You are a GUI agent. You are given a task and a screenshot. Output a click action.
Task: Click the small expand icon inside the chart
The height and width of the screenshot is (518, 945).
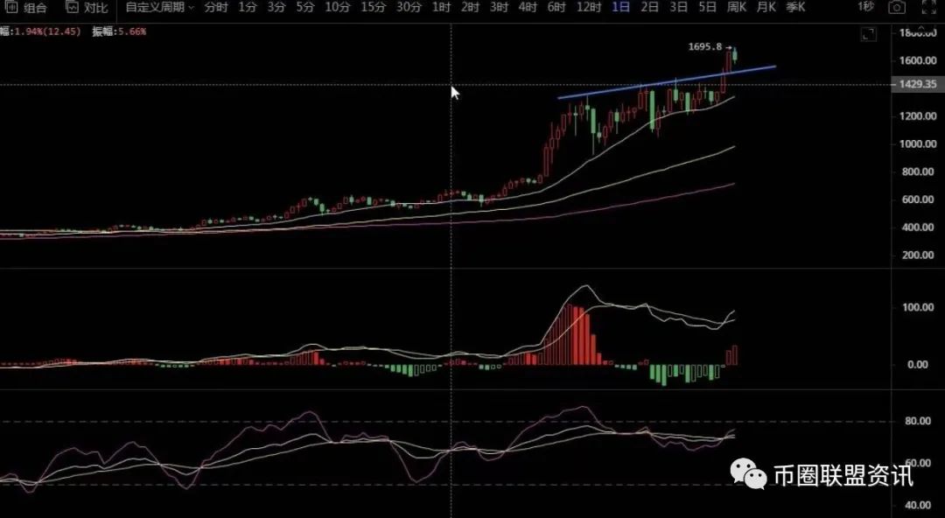868,34
